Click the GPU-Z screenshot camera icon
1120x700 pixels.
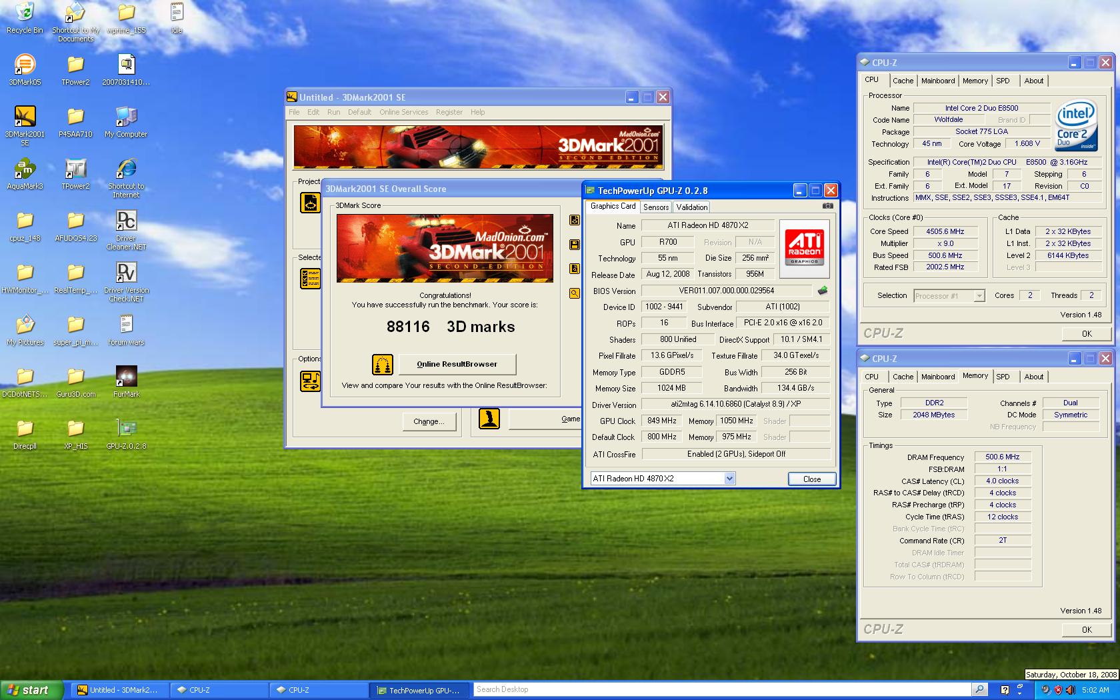(827, 206)
